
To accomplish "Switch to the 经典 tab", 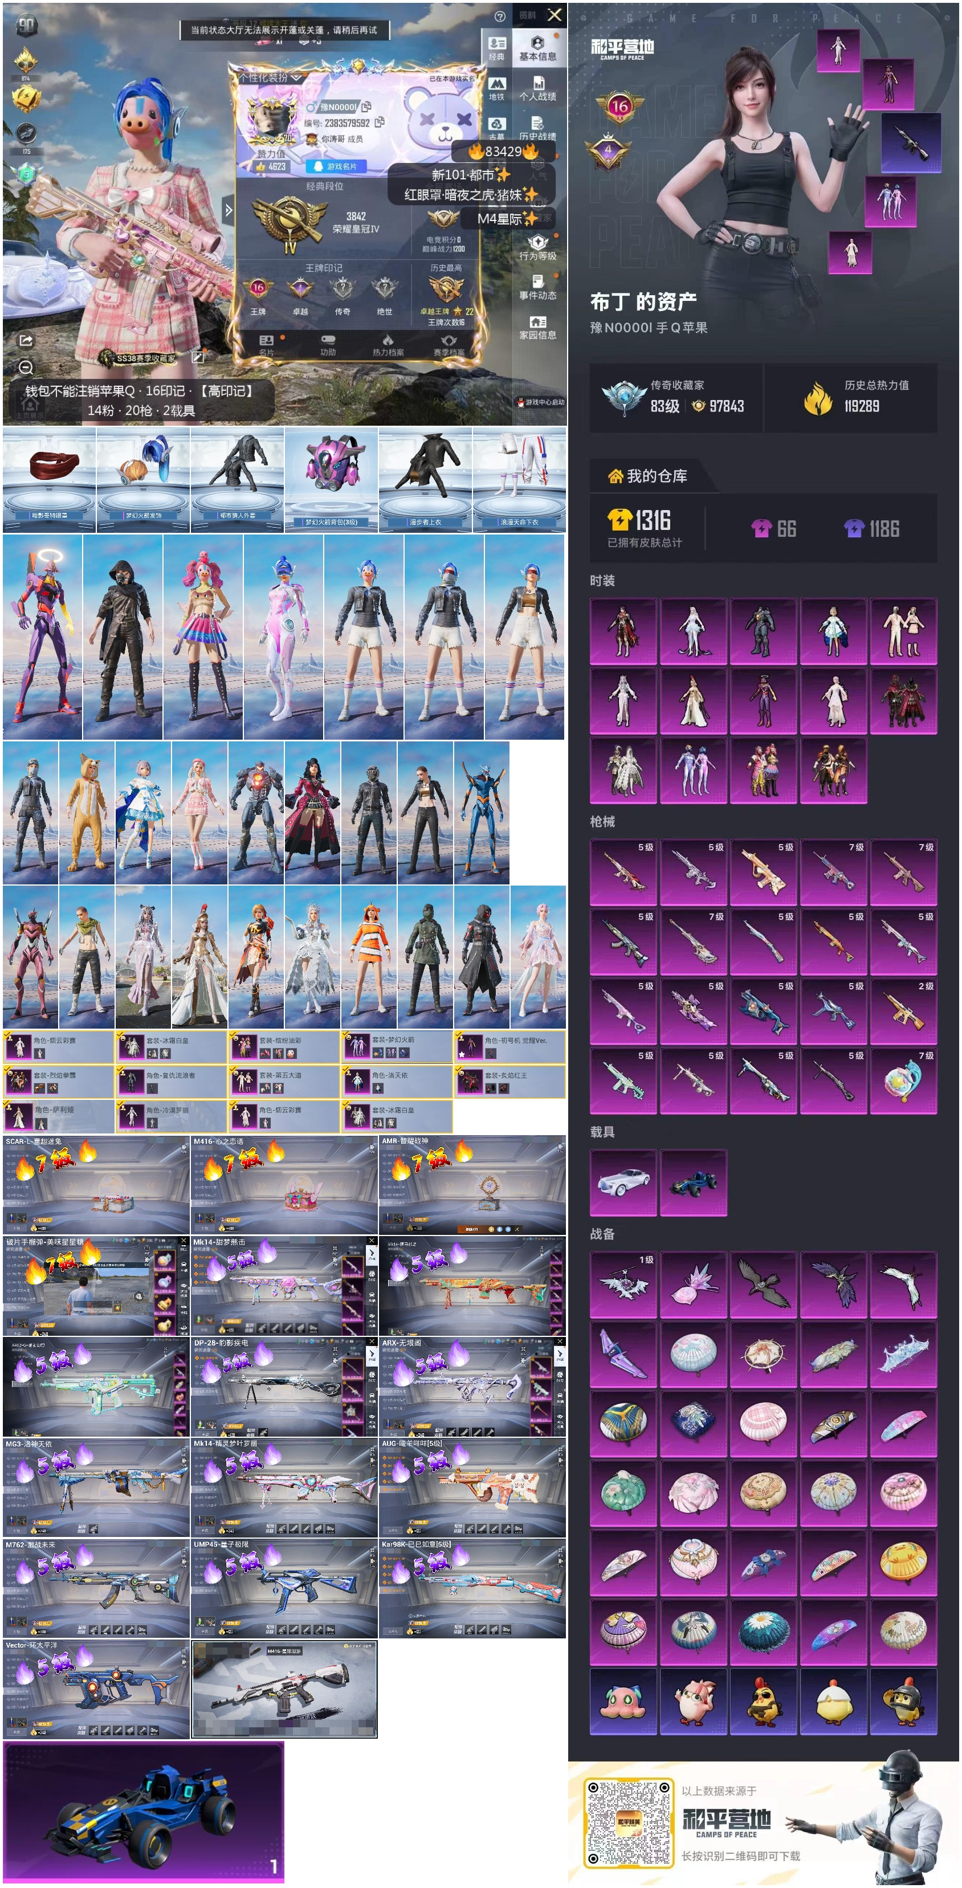I will click(496, 49).
